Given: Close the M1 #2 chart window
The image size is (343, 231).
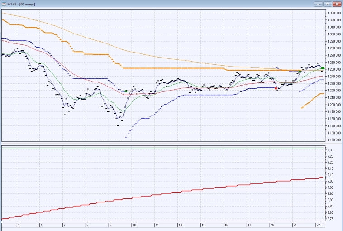Looking at the screenshot, I should click(x=336, y=4).
